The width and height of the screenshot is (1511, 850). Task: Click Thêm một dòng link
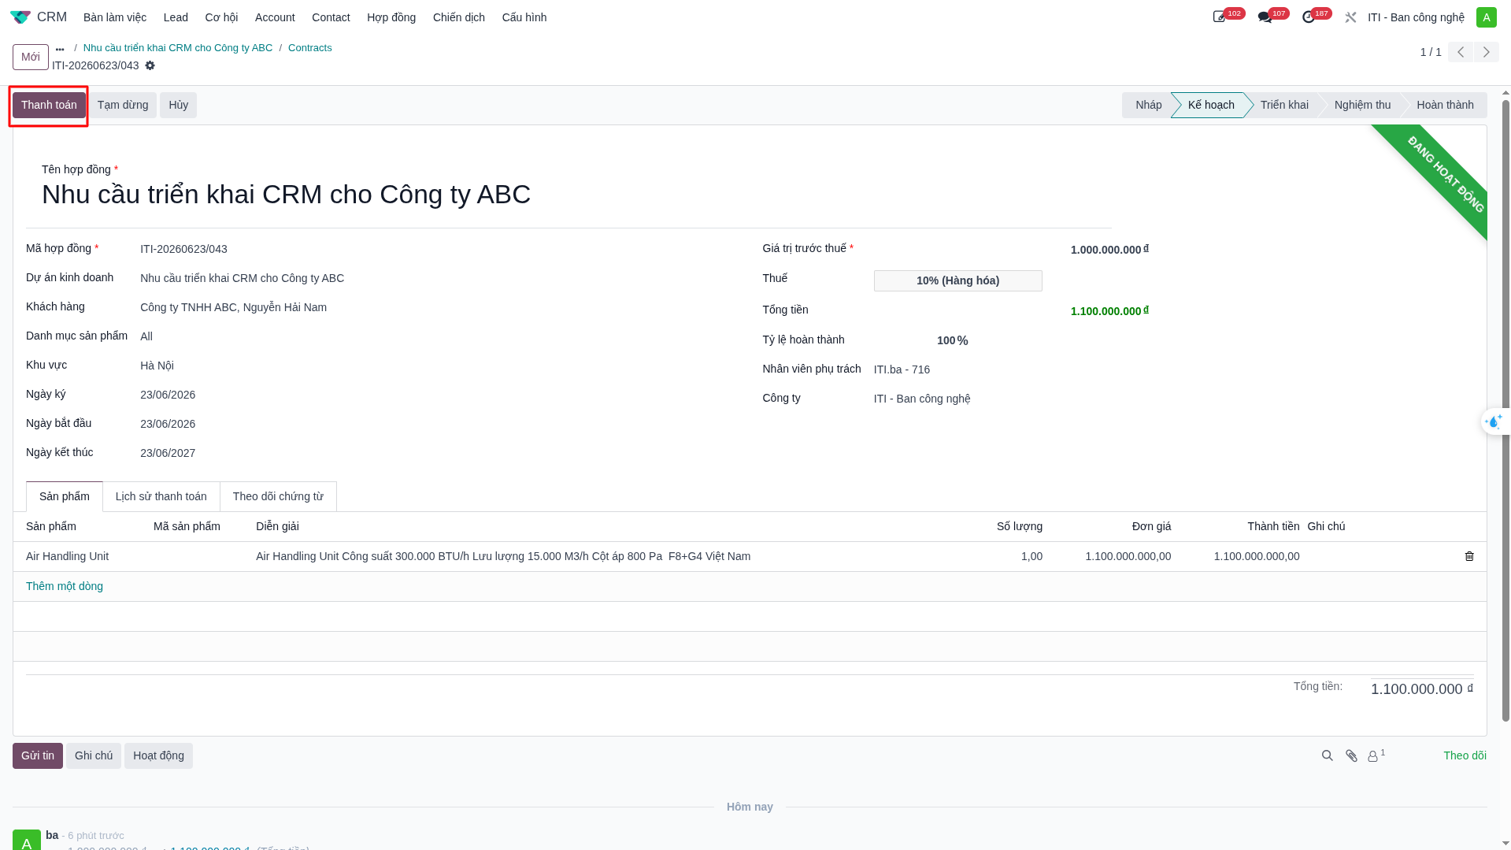tap(65, 586)
